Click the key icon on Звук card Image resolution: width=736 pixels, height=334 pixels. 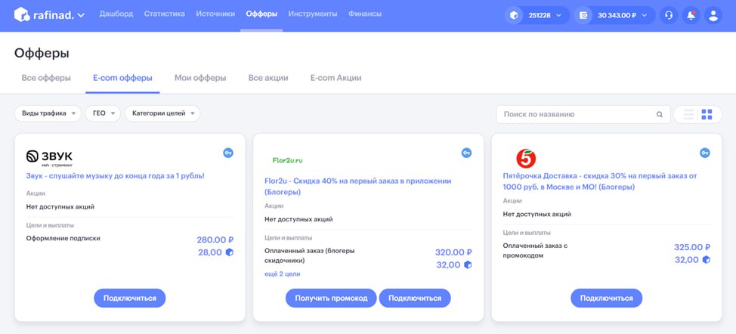pos(228,153)
